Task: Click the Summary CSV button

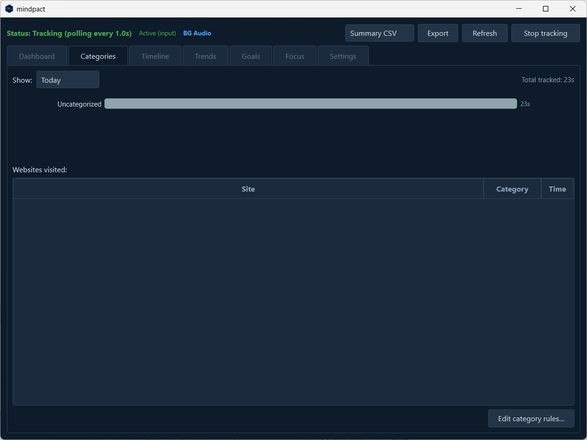Action: 379,33
